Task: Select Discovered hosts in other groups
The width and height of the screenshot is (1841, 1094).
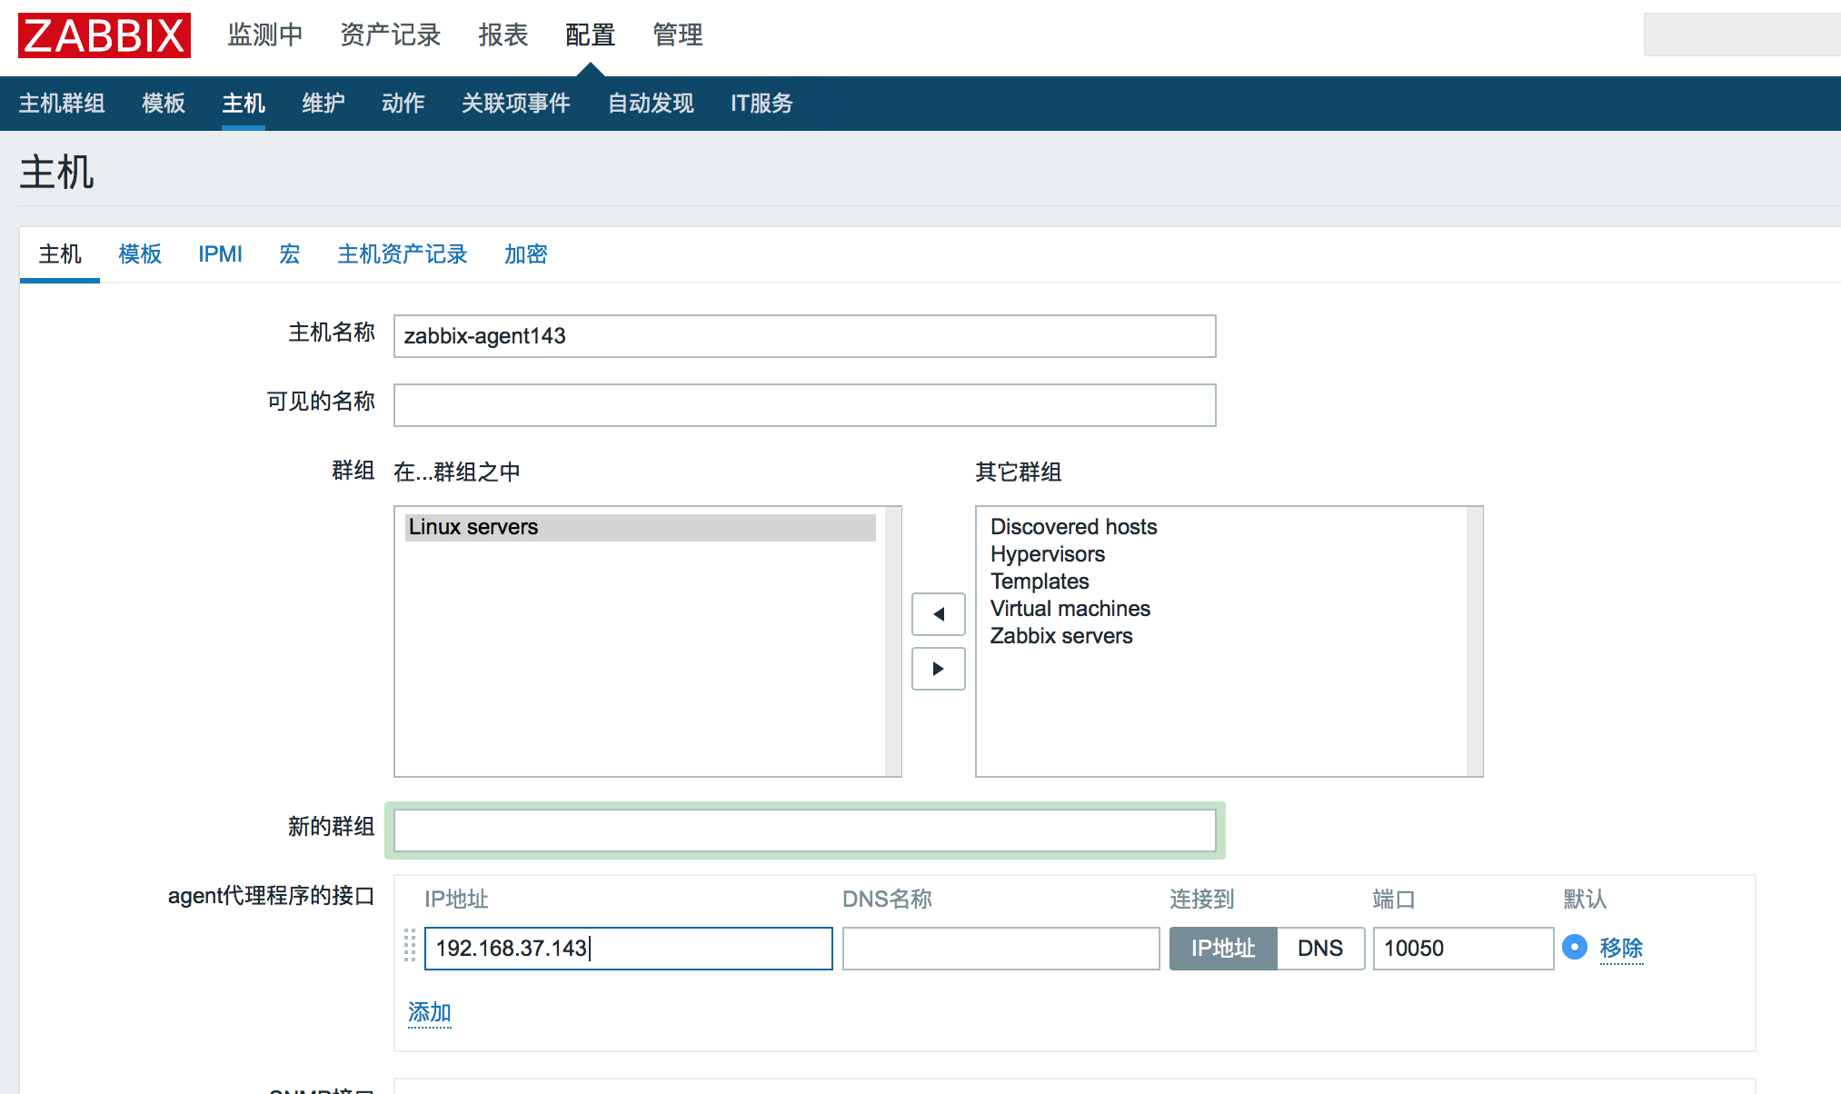Action: pyautogui.click(x=1074, y=527)
